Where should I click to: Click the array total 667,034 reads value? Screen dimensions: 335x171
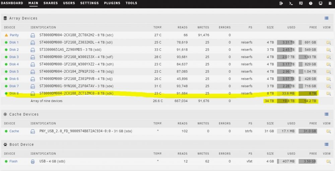(x=181, y=101)
